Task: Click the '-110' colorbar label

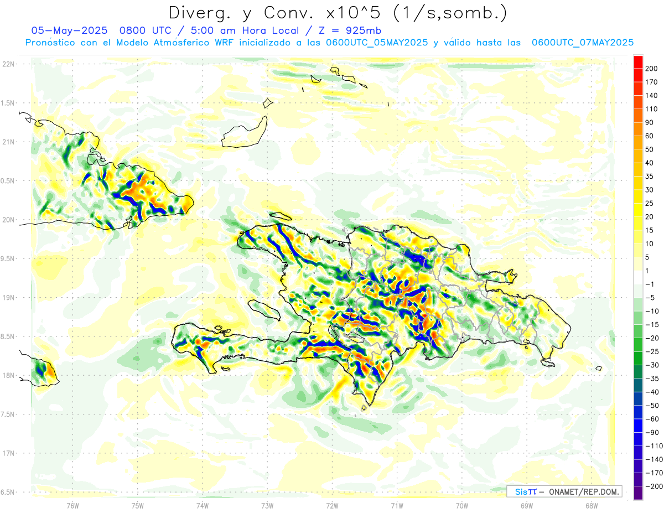Action: [x=653, y=447]
